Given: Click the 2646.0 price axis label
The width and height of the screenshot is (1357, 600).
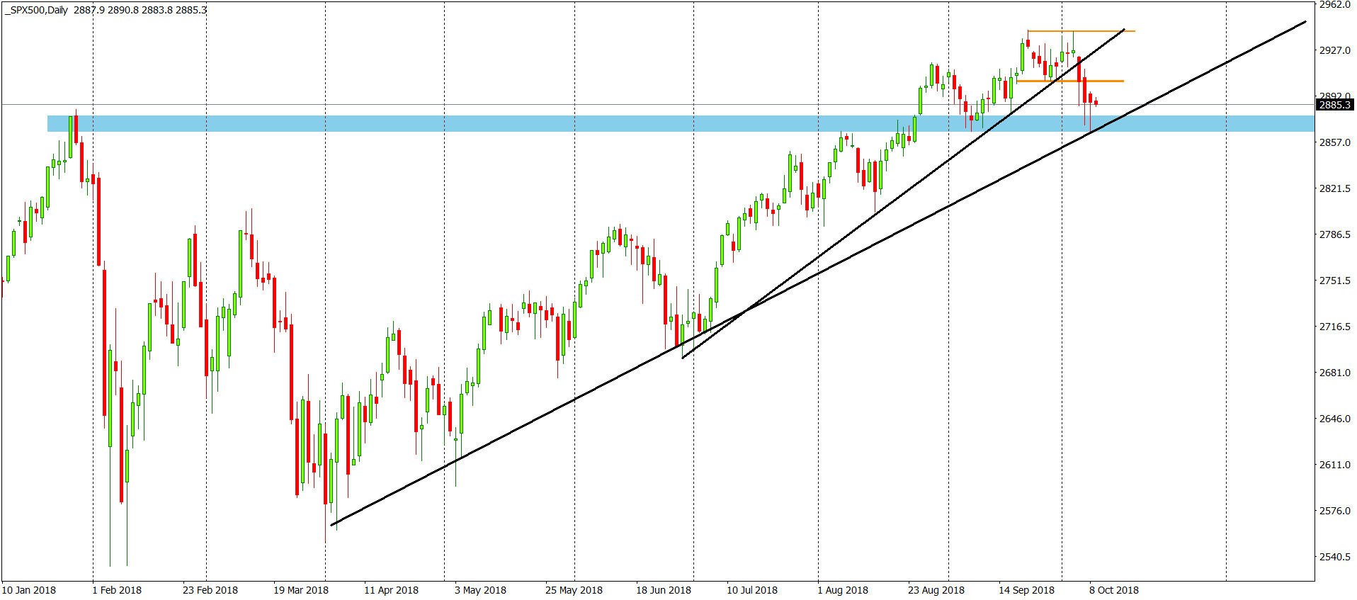Looking at the screenshot, I should [1335, 419].
